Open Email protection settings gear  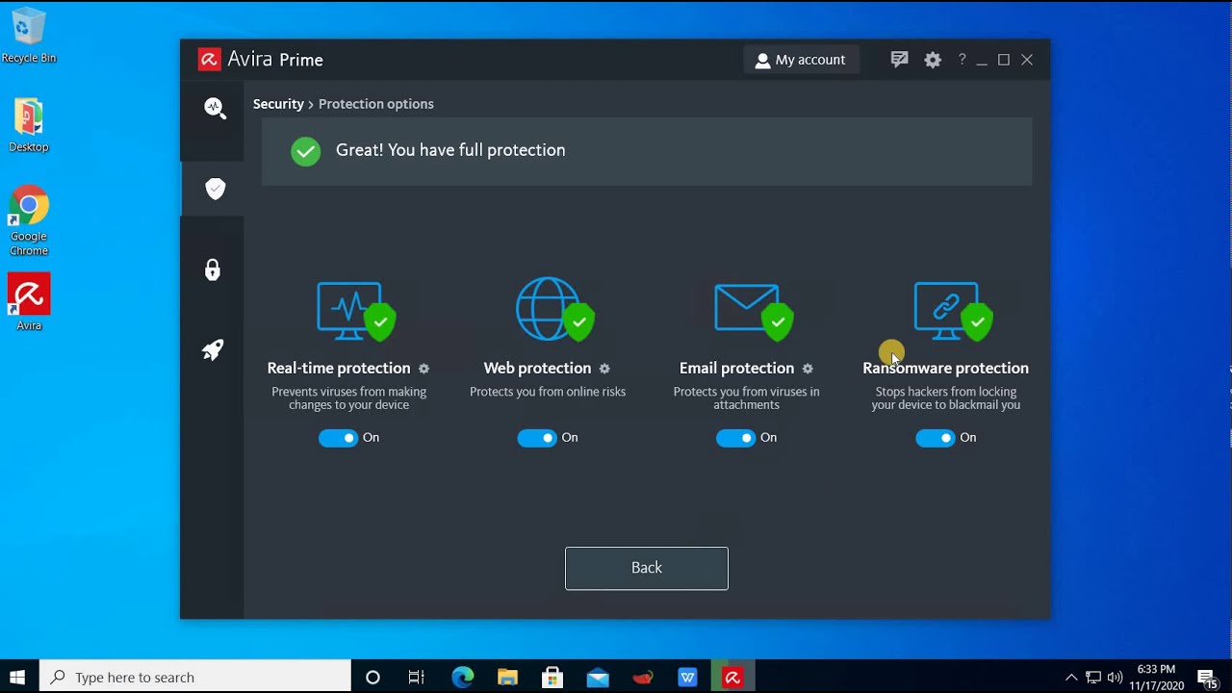tap(808, 369)
